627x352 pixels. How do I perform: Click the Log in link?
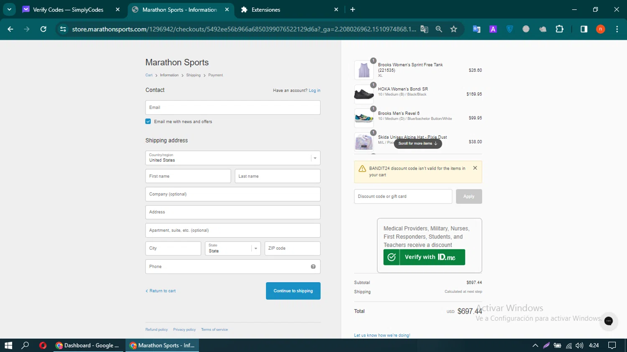(x=314, y=91)
